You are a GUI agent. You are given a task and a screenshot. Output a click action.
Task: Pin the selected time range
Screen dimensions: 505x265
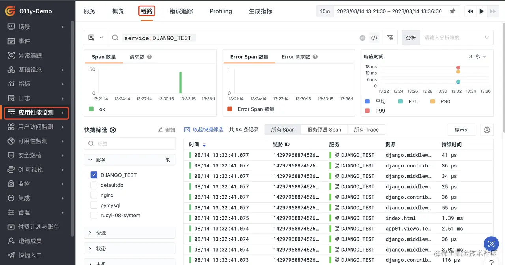(453, 11)
